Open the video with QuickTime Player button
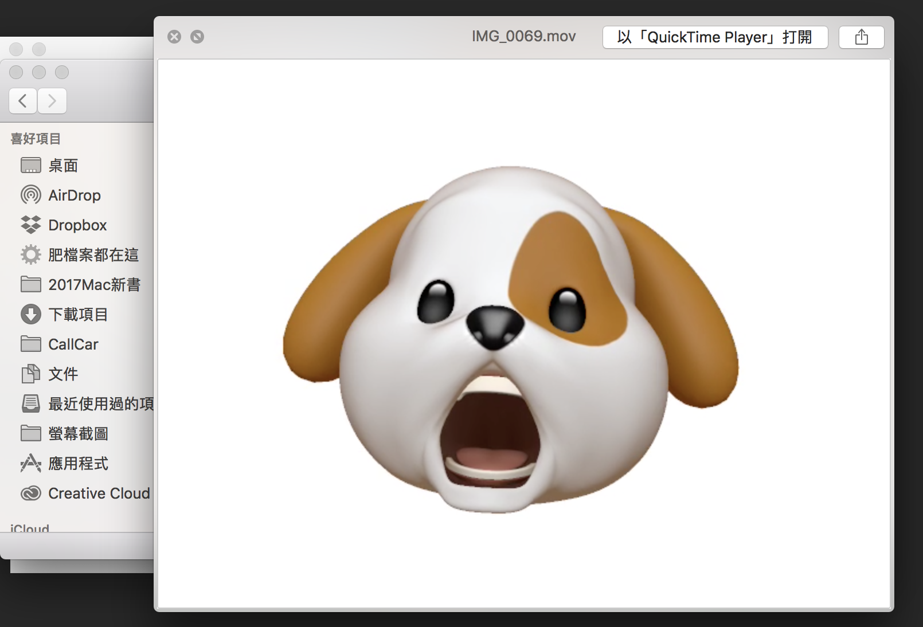 coord(715,37)
